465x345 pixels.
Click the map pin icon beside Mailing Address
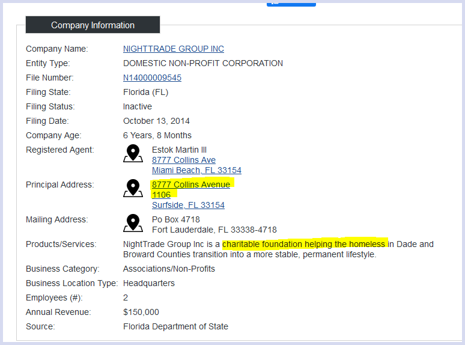coord(133,223)
